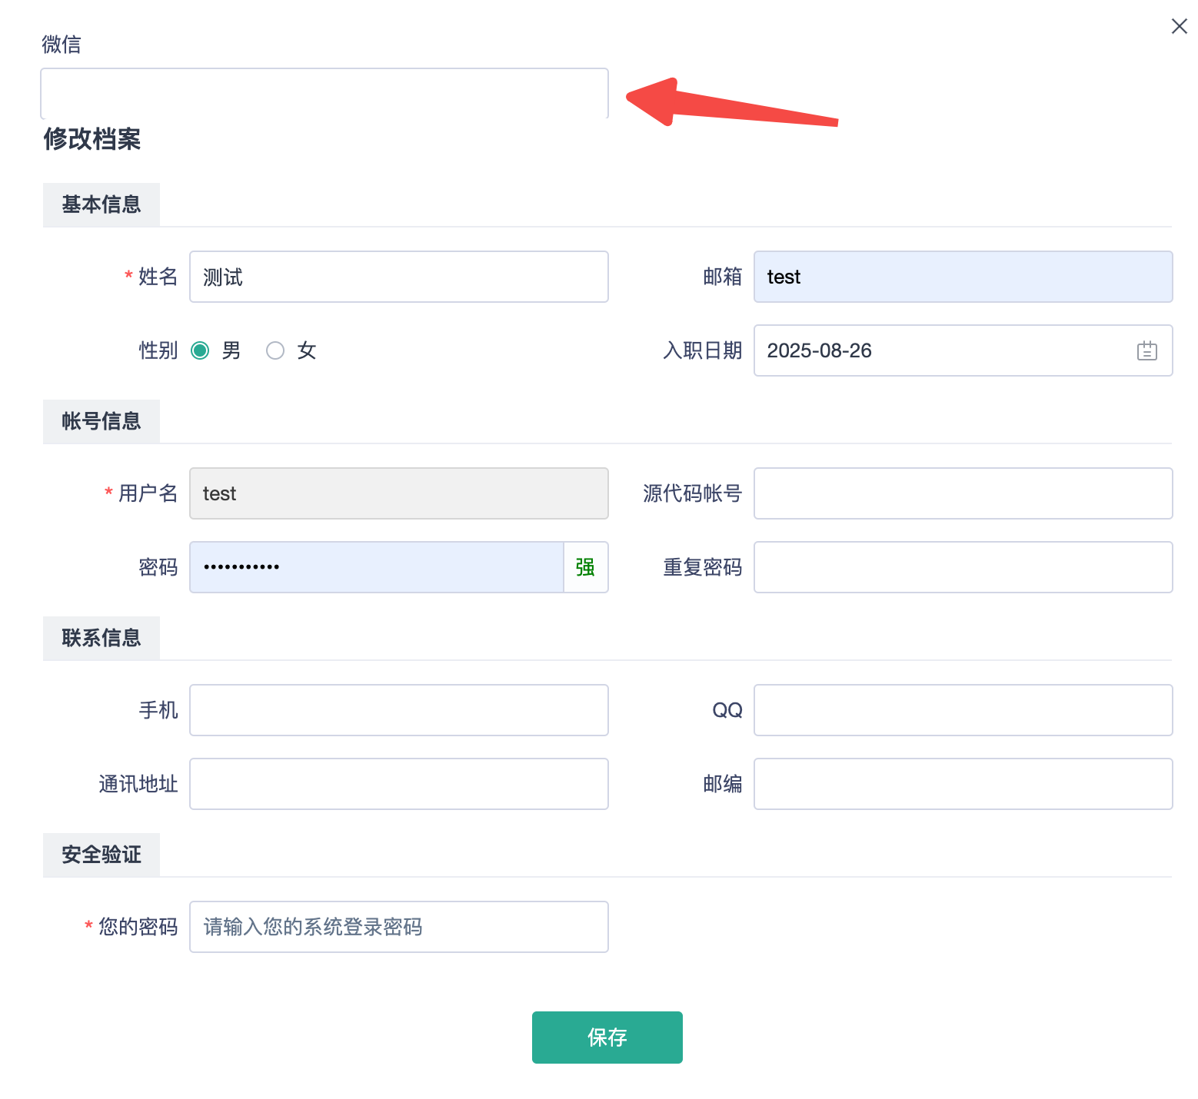
Task: Focus the 姓名 text field
Action: (x=398, y=277)
